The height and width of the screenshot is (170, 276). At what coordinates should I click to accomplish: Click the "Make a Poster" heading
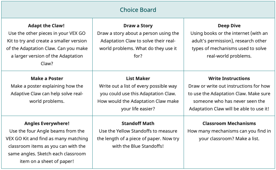[x=47, y=79]
